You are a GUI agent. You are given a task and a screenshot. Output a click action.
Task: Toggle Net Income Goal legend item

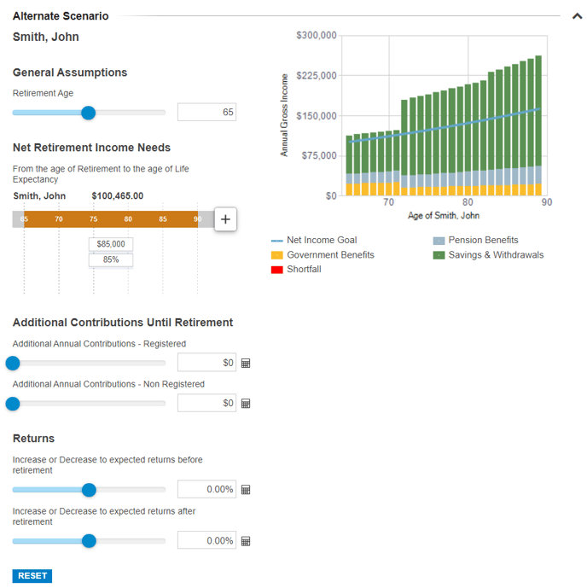coord(314,241)
